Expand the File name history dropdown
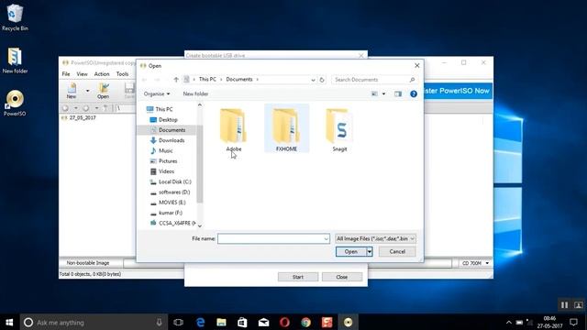 326,238
